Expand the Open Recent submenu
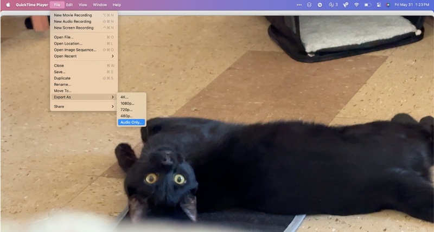434x232 pixels. click(x=84, y=56)
